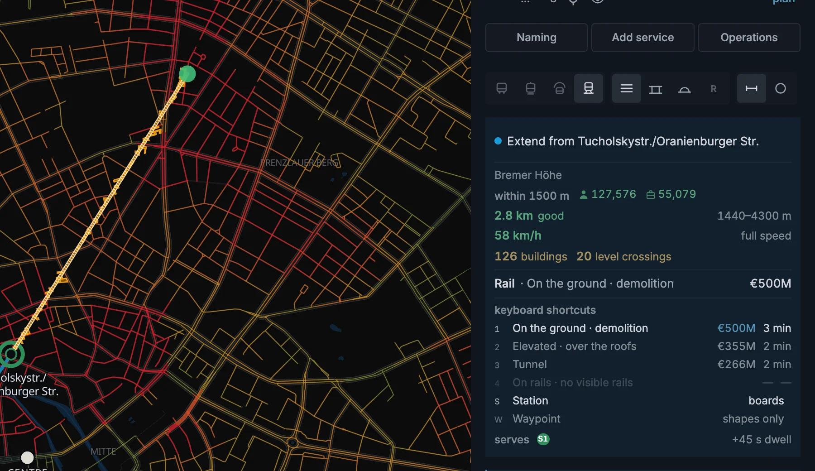Choose the elevated viaduct build icon
The height and width of the screenshot is (471, 815).
click(x=655, y=88)
